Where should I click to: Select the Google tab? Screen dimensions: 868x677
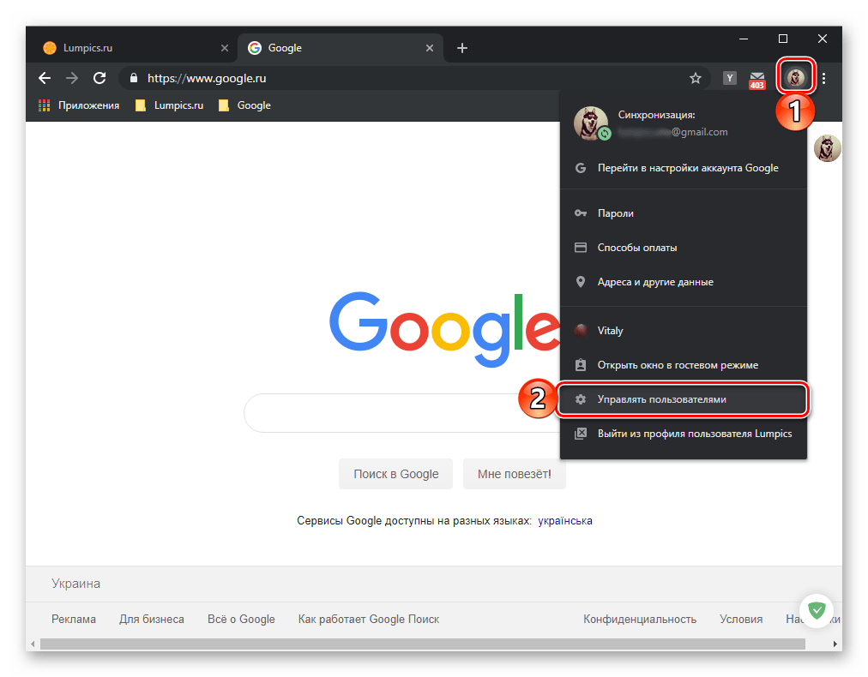pos(341,48)
